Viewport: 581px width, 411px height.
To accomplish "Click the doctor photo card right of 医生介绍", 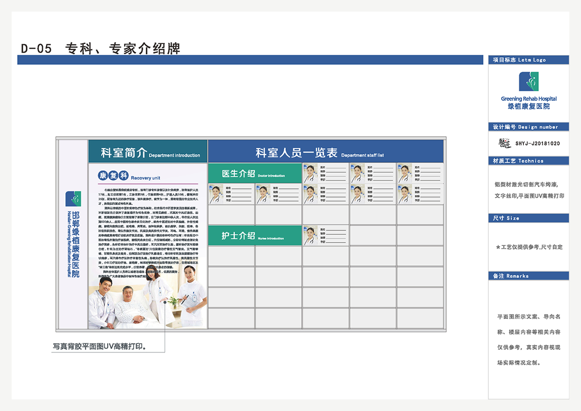I will [325, 173].
